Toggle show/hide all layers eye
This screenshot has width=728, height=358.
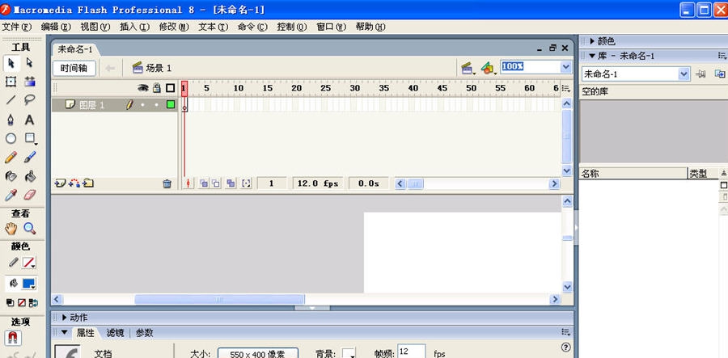coord(143,87)
